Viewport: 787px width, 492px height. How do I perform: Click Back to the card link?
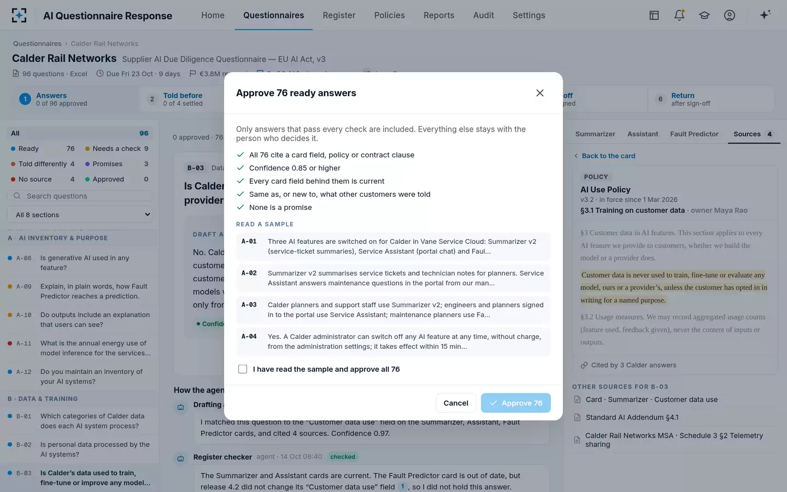(x=608, y=156)
